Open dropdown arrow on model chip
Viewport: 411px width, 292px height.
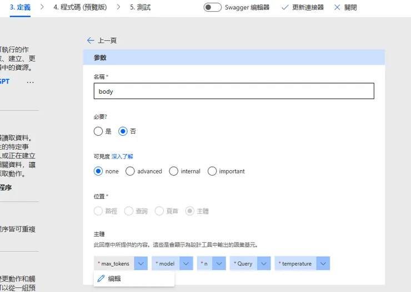click(x=186, y=264)
